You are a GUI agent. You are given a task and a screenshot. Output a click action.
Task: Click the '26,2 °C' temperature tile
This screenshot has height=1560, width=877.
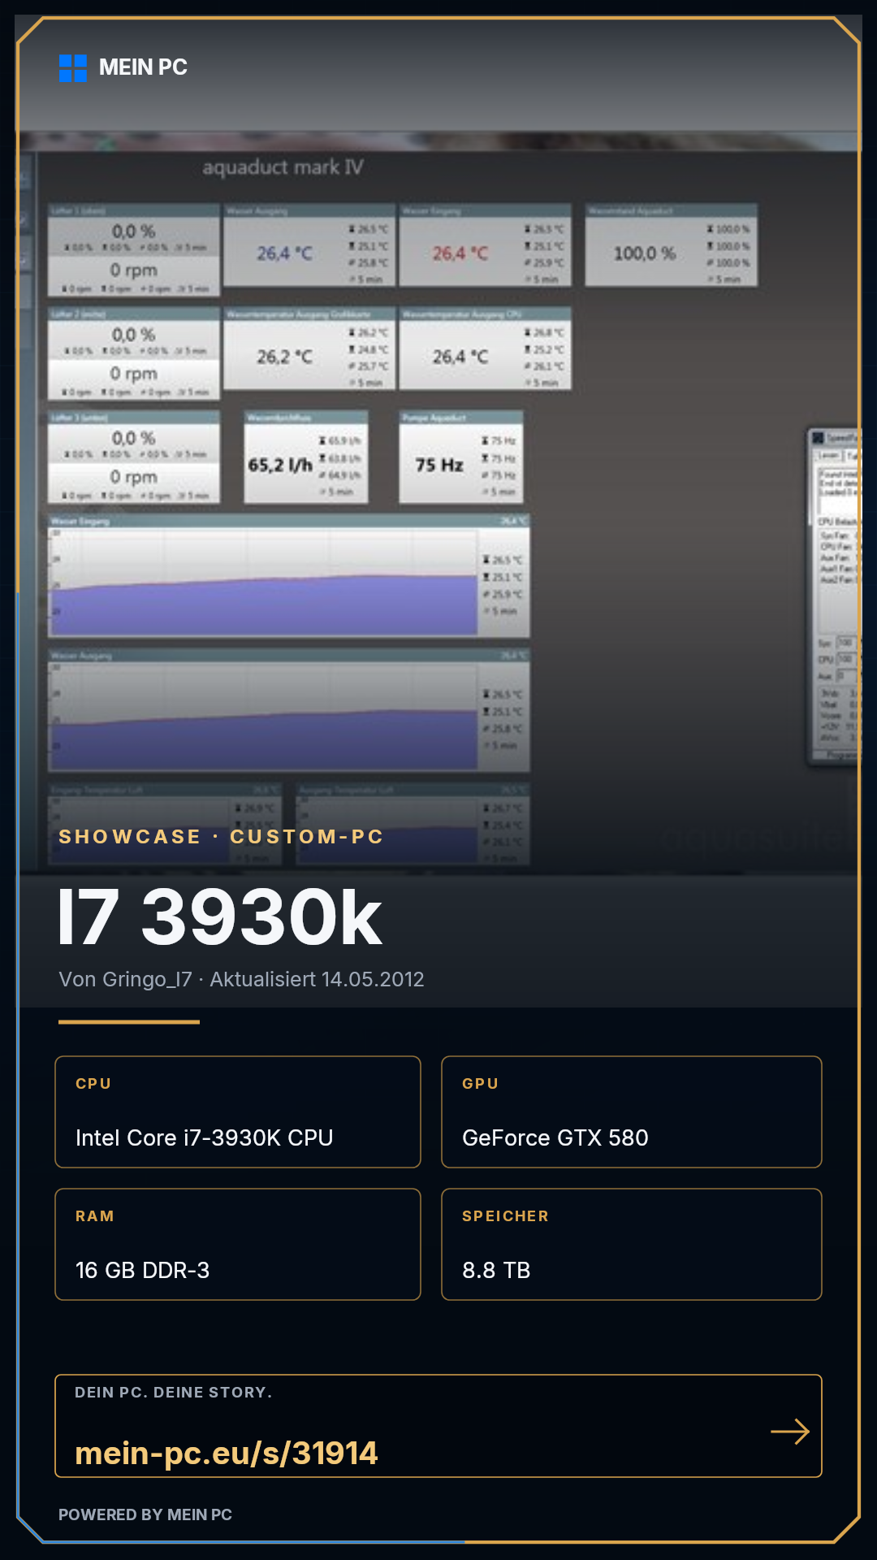(x=309, y=349)
